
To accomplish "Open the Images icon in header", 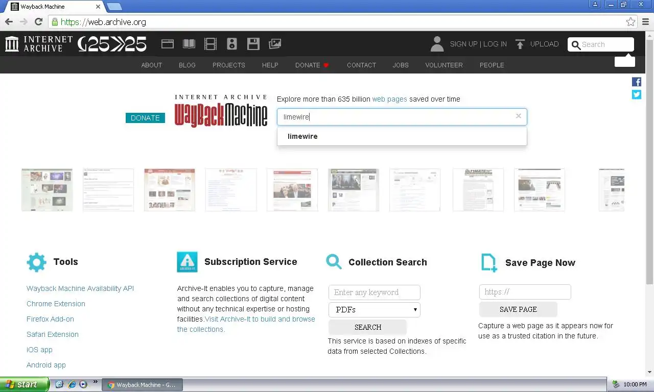I will click(275, 44).
